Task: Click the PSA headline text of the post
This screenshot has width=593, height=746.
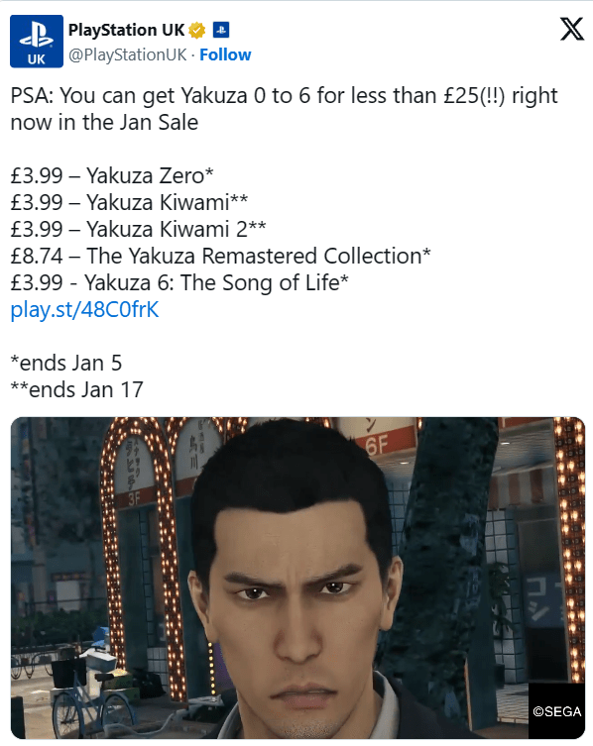Action: [x=284, y=108]
